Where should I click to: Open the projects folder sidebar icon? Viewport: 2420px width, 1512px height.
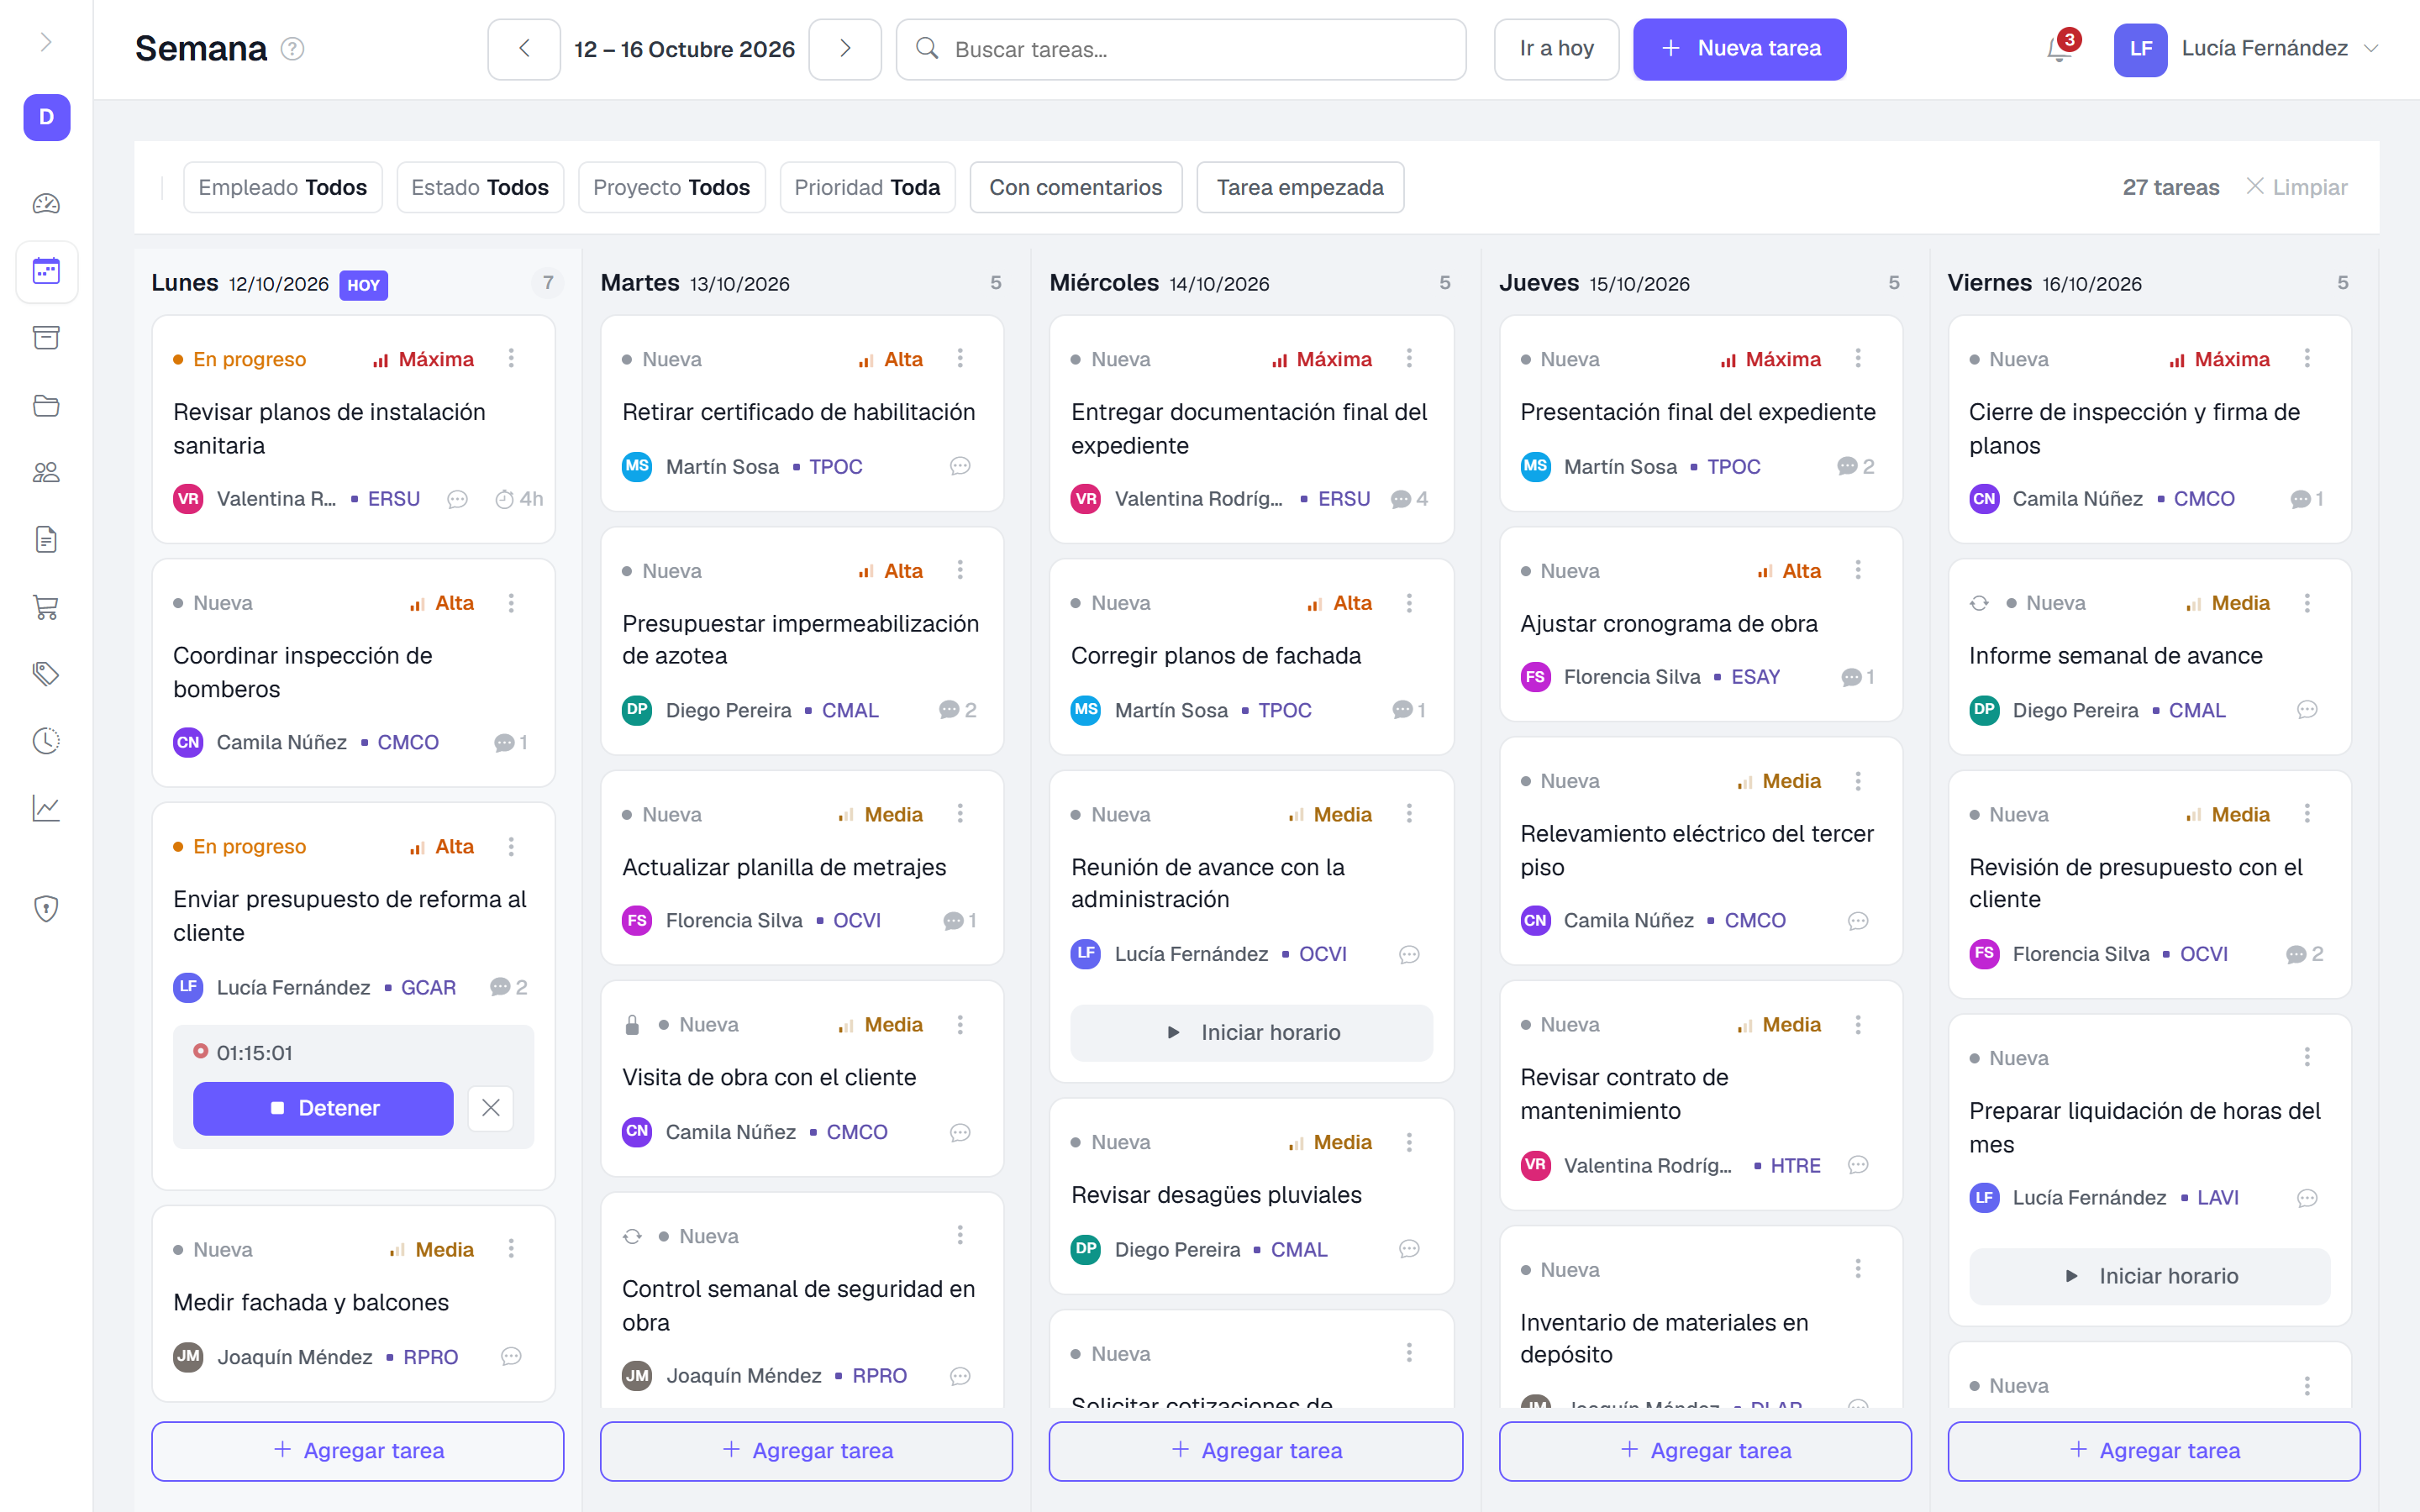(x=46, y=405)
